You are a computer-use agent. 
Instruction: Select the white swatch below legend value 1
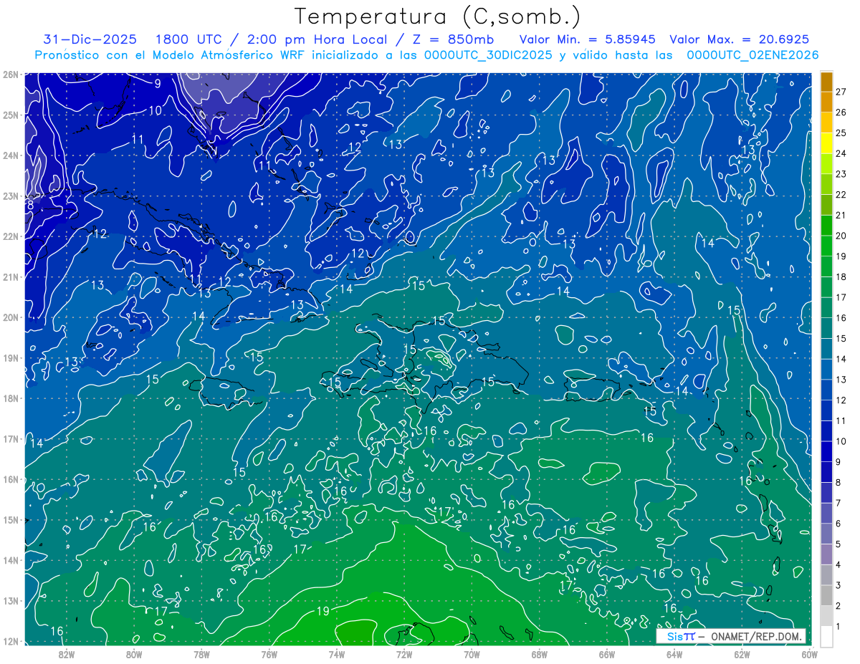(x=826, y=636)
